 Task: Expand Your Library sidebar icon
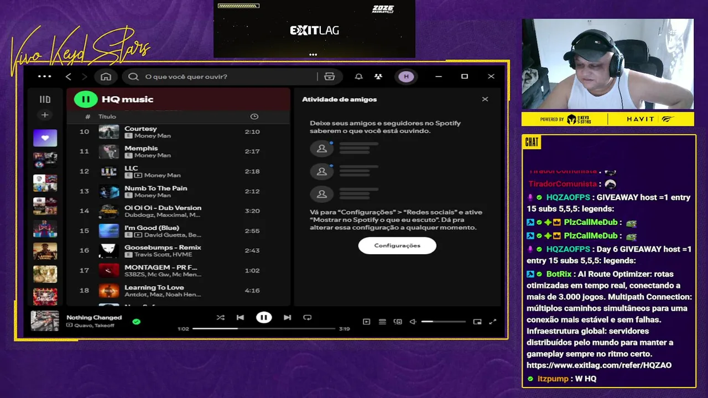tap(45, 99)
